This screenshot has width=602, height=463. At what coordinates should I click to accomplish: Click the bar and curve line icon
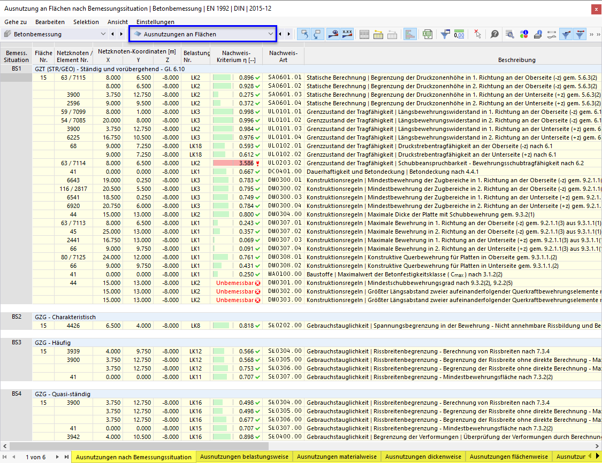[551, 34]
